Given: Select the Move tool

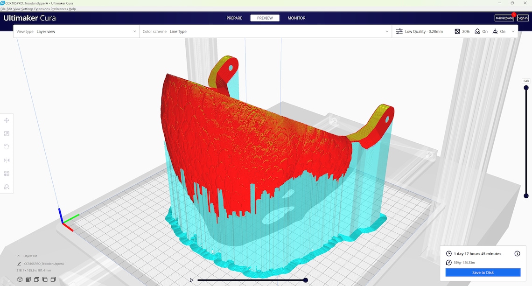Looking at the screenshot, I should [x=7, y=120].
